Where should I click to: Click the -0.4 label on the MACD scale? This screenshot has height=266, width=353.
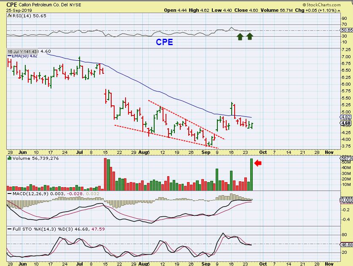tap(345, 219)
